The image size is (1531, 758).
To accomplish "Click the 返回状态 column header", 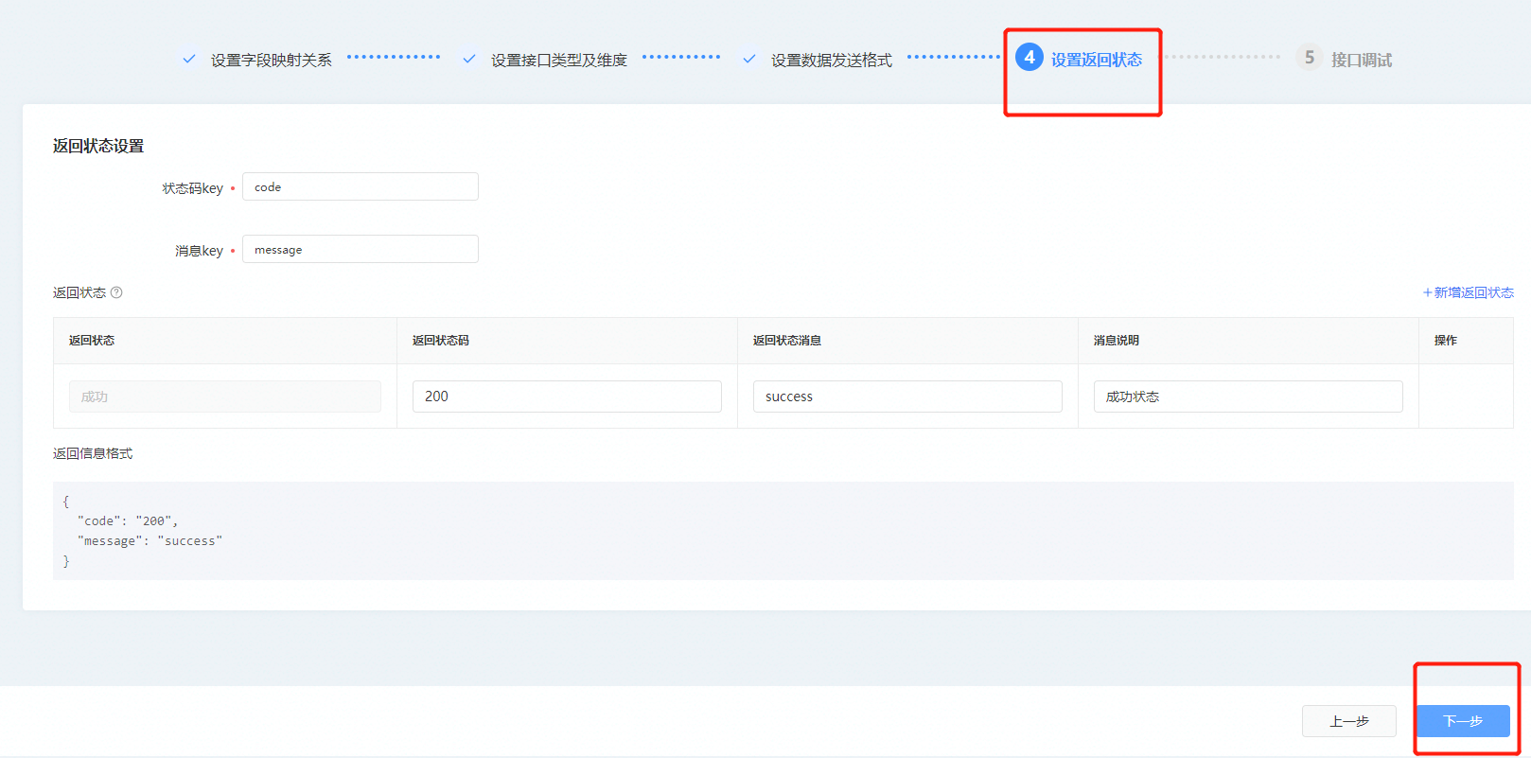I will tap(92, 341).
